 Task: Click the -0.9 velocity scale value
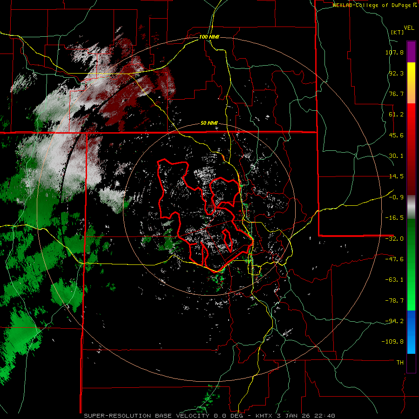[x=396, y=197]
